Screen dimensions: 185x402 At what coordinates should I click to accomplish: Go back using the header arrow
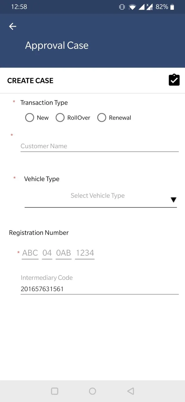click(x=13, y=26)
